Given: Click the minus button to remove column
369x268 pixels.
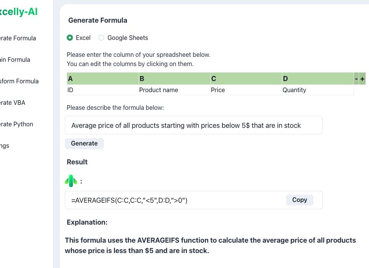Looking at the screenshot, I should tap(356, 79).
